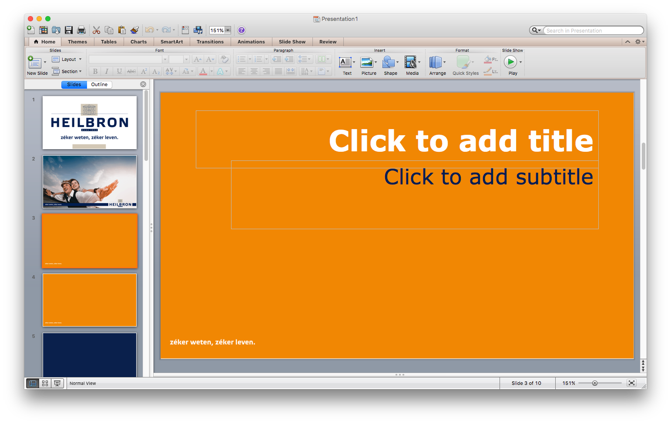
Task: Switch to Slide Sorter view
Action: [45, 383]
